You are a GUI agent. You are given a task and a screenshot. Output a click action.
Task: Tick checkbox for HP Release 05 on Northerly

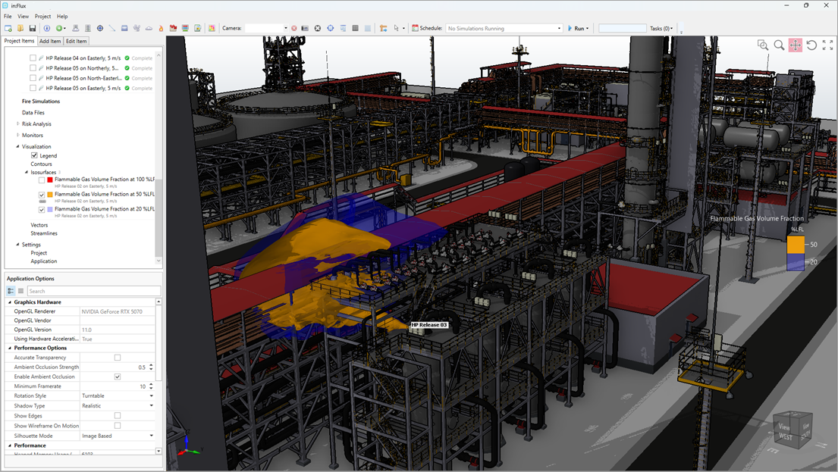tap(33, 68)
